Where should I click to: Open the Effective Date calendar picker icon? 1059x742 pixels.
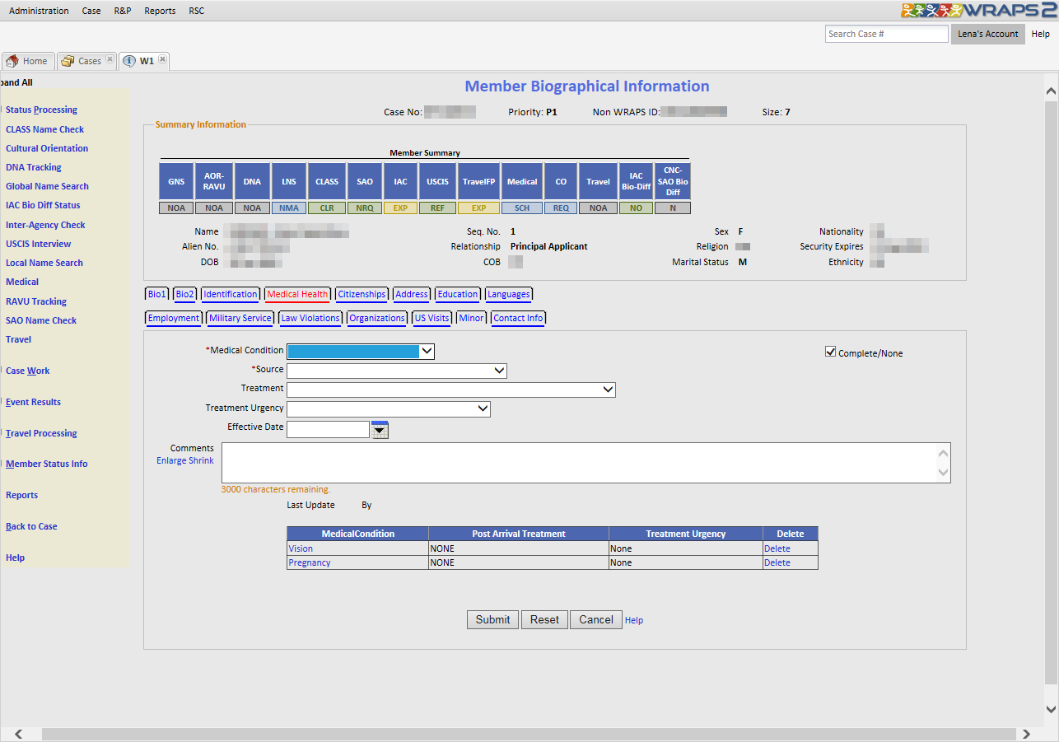coord(379,429)
